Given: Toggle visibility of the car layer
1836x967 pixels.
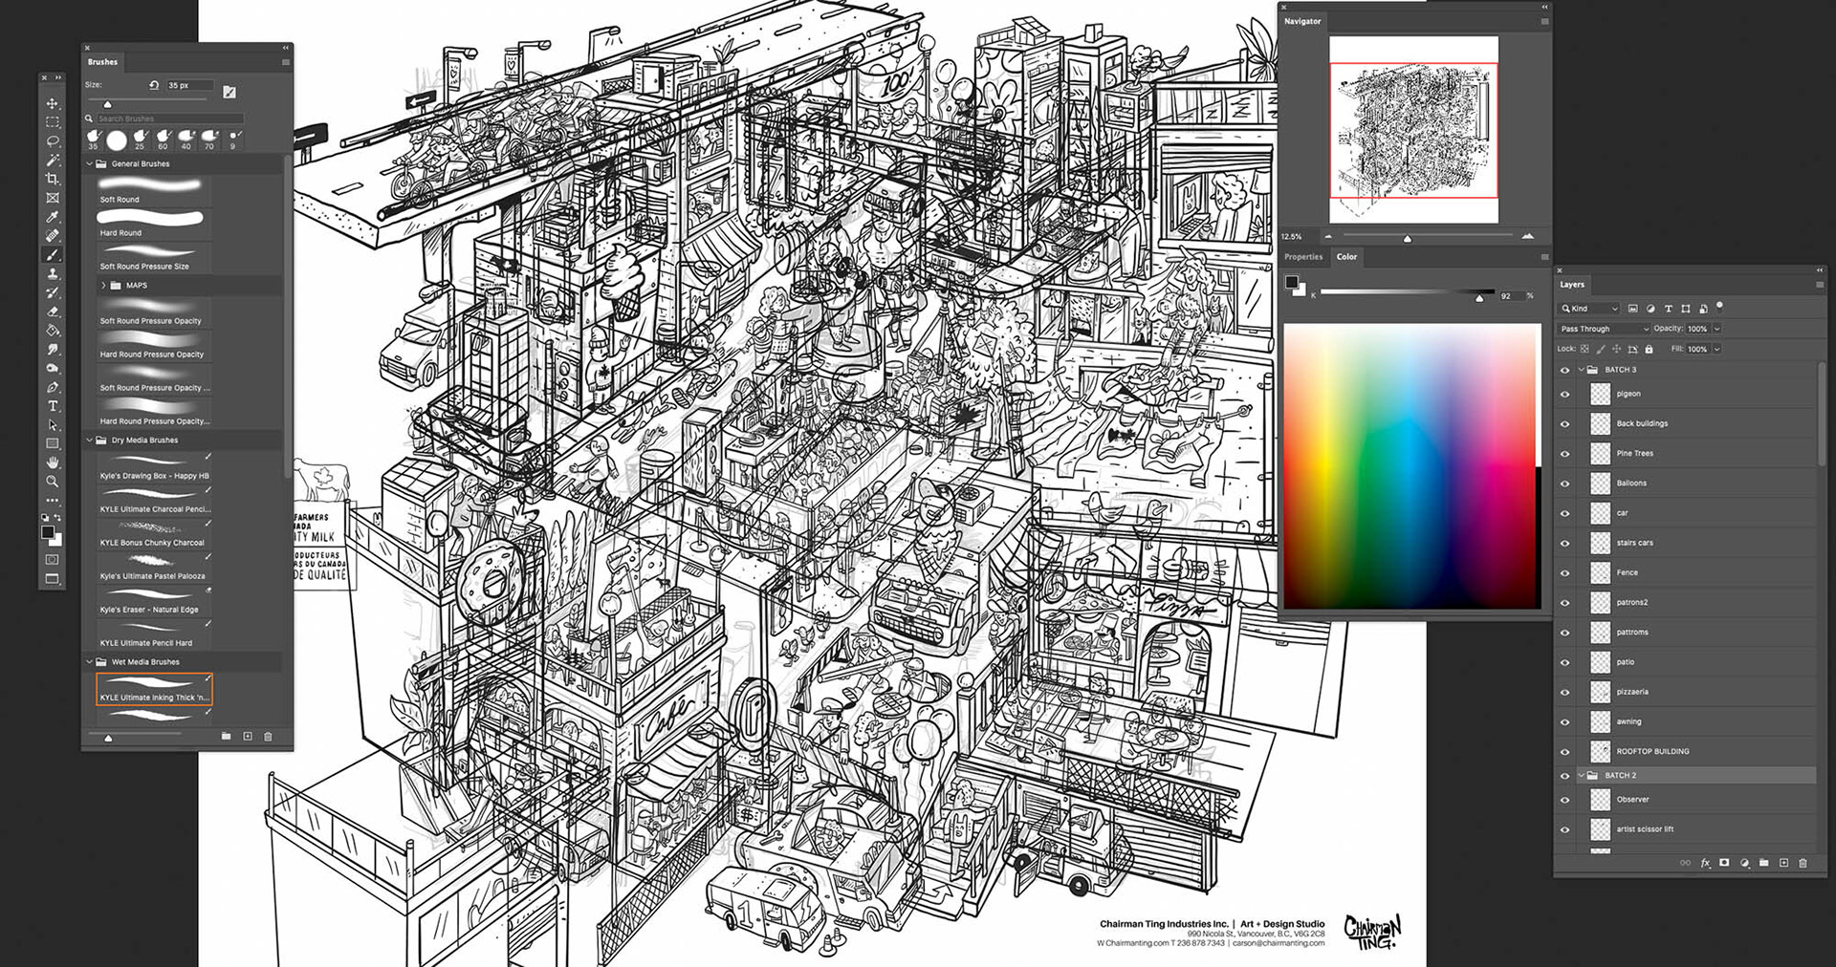Looking at the screenshot, I should pos(1565,513).
